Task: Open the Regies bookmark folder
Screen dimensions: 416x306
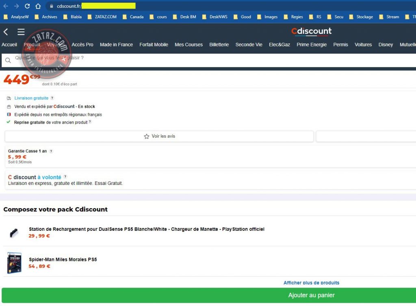Action: point(293,17)
